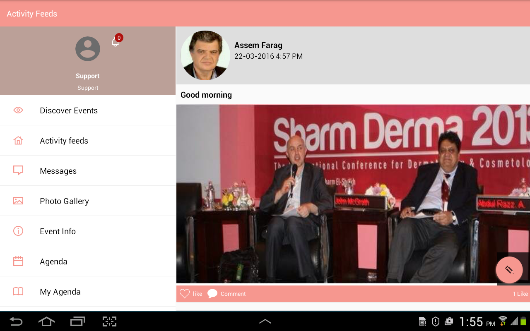Open the Sharm Derma conference photo
This screenshot has height=331, width=530.
[x=353, y=194]
